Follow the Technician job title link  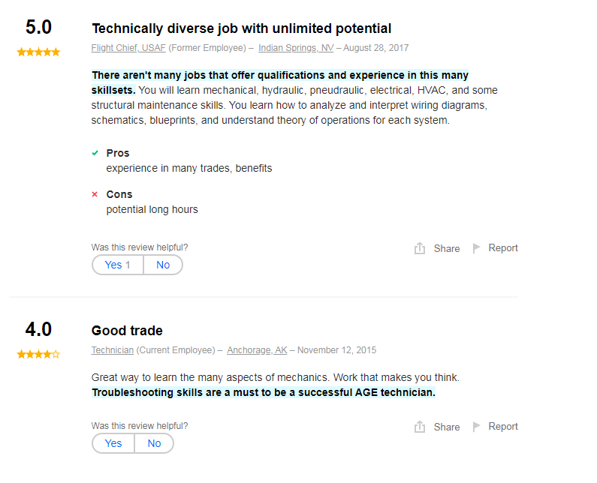tap(113, 350)
